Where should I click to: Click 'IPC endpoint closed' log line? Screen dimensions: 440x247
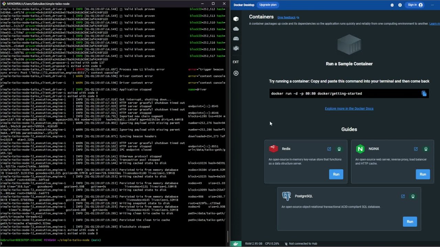[135, 150]
